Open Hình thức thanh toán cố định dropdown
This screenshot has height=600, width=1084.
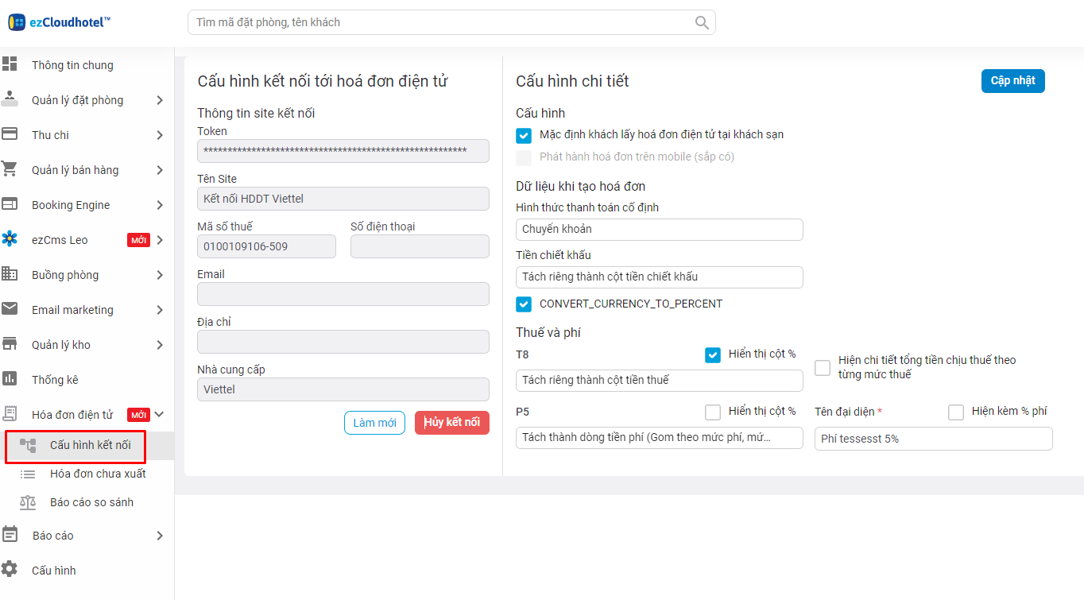(x=659, y=230)
